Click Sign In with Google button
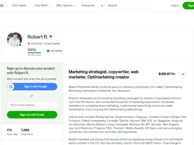Image resolution: width=194 pixels, height=145 pixels. (x=32, y=87)
